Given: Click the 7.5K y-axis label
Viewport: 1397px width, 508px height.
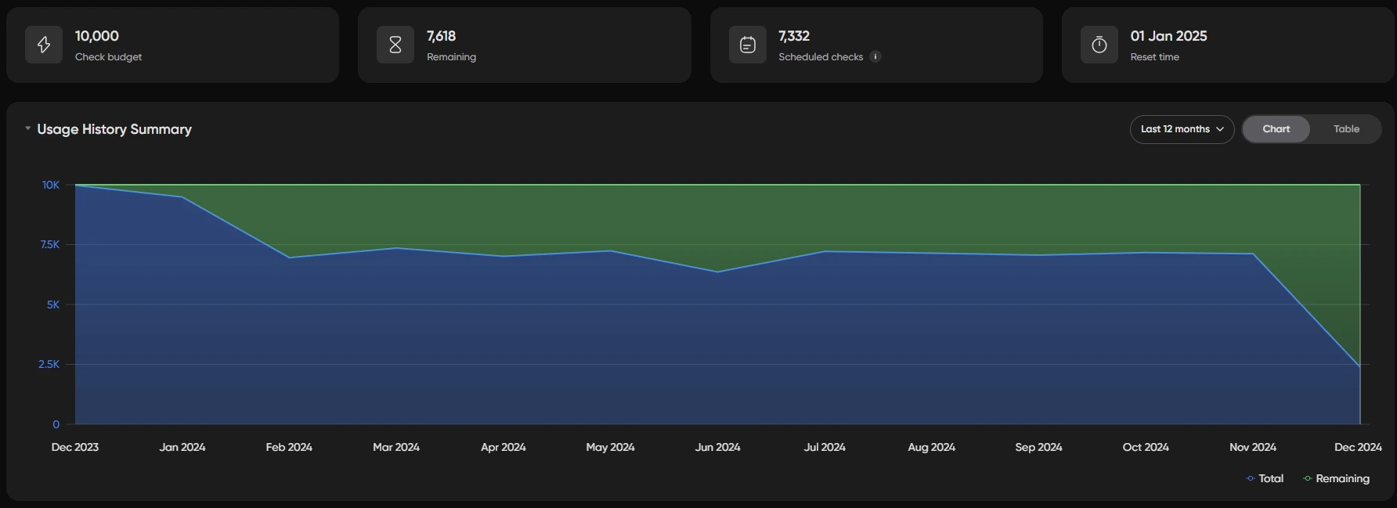Looking at the screenshot, I should click(x=49, y=244).
